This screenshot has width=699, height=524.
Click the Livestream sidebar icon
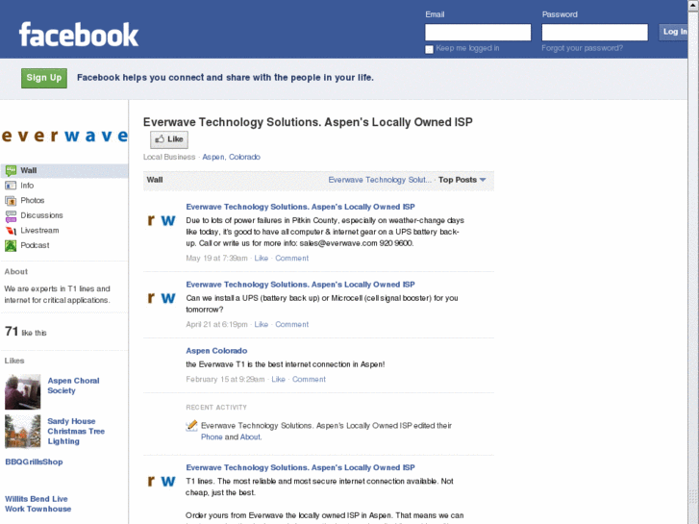[11, 231]
